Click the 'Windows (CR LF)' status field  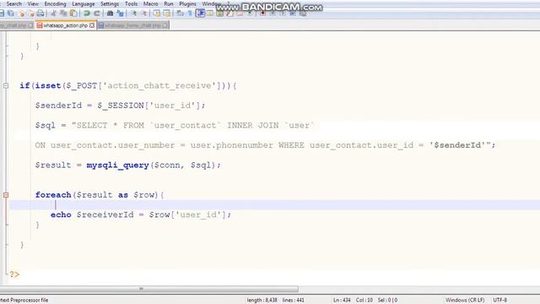465,301
